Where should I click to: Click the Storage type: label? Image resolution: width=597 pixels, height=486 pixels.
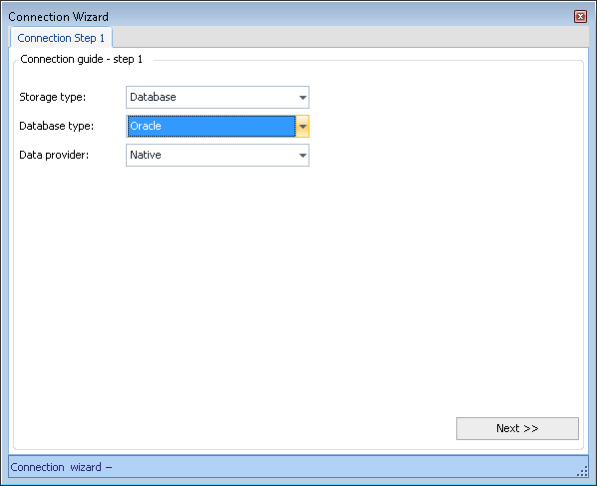click(x=53, y=97)
